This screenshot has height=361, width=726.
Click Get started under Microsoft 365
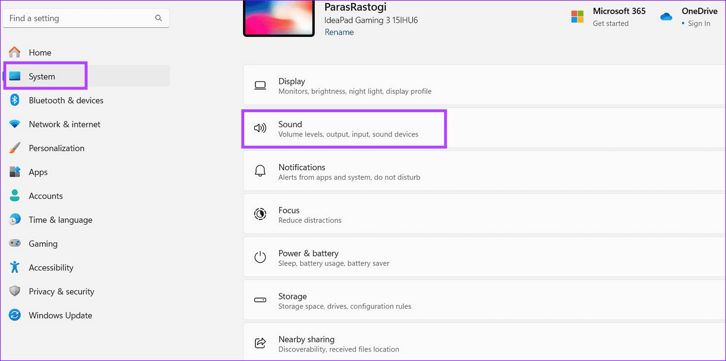tap(610, 23)
